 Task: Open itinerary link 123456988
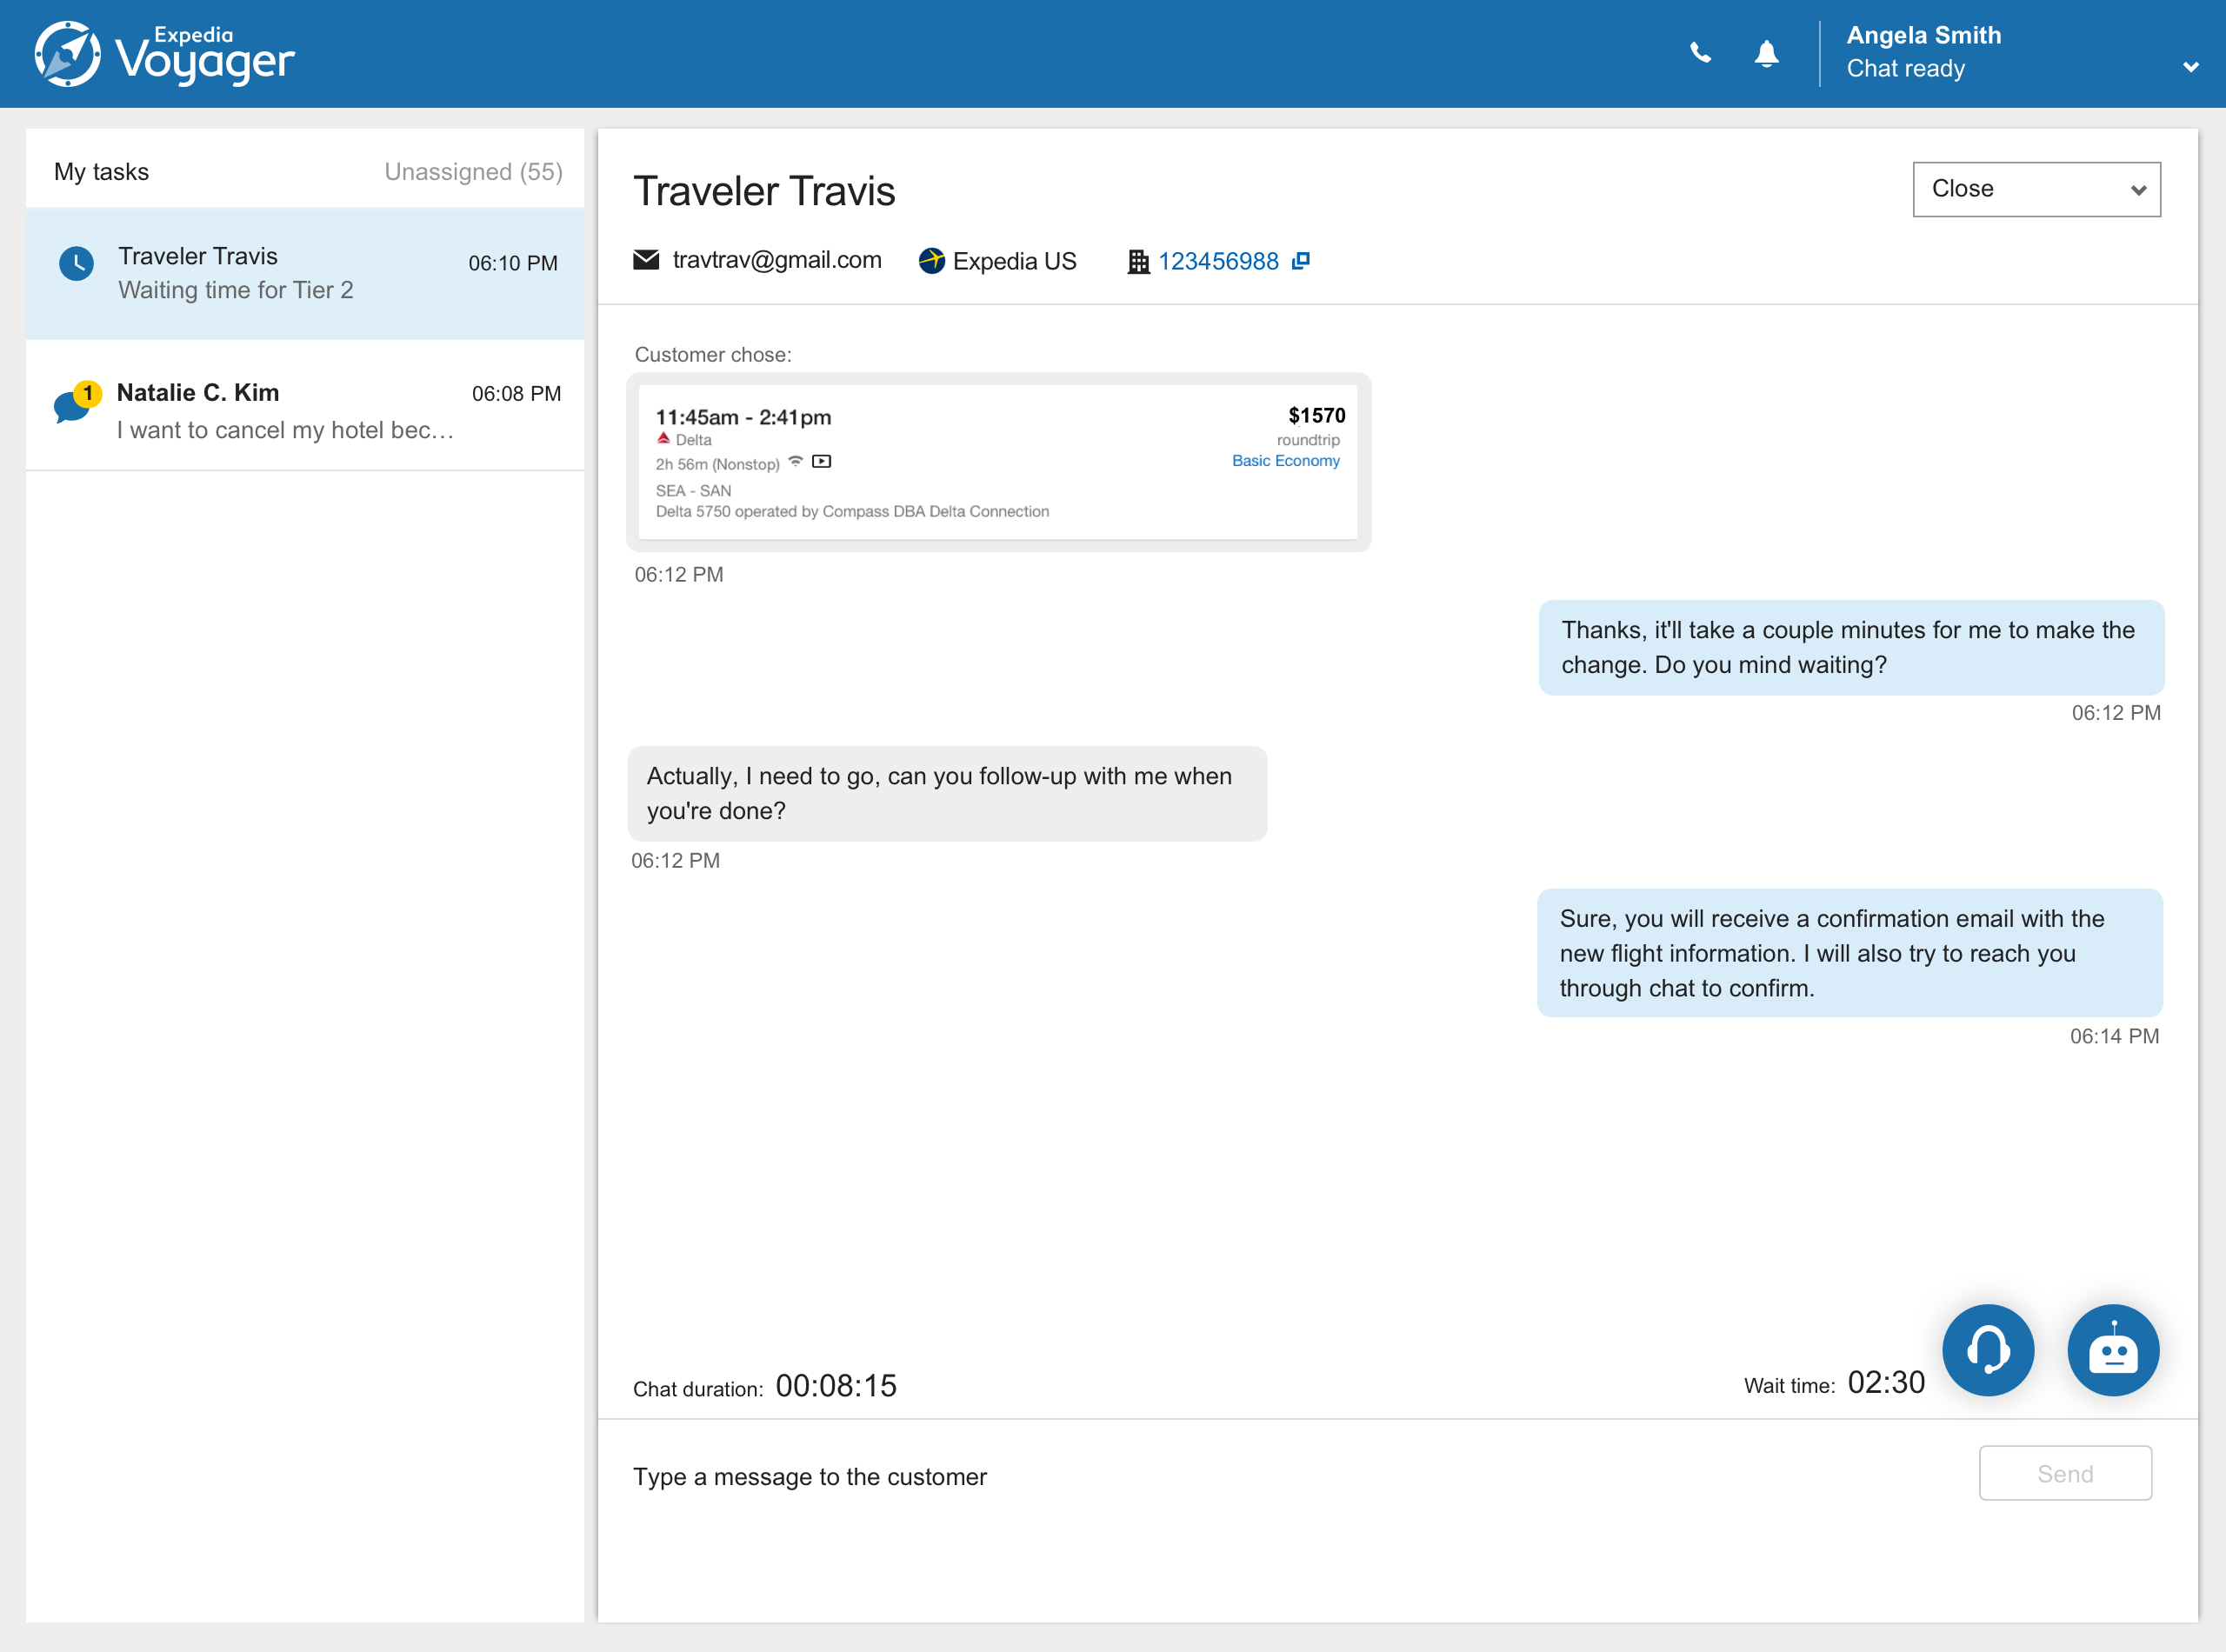coord(1217,261)
